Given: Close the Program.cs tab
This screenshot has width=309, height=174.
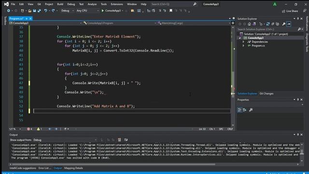Looking at the screenshot, I should coord(30,18).
